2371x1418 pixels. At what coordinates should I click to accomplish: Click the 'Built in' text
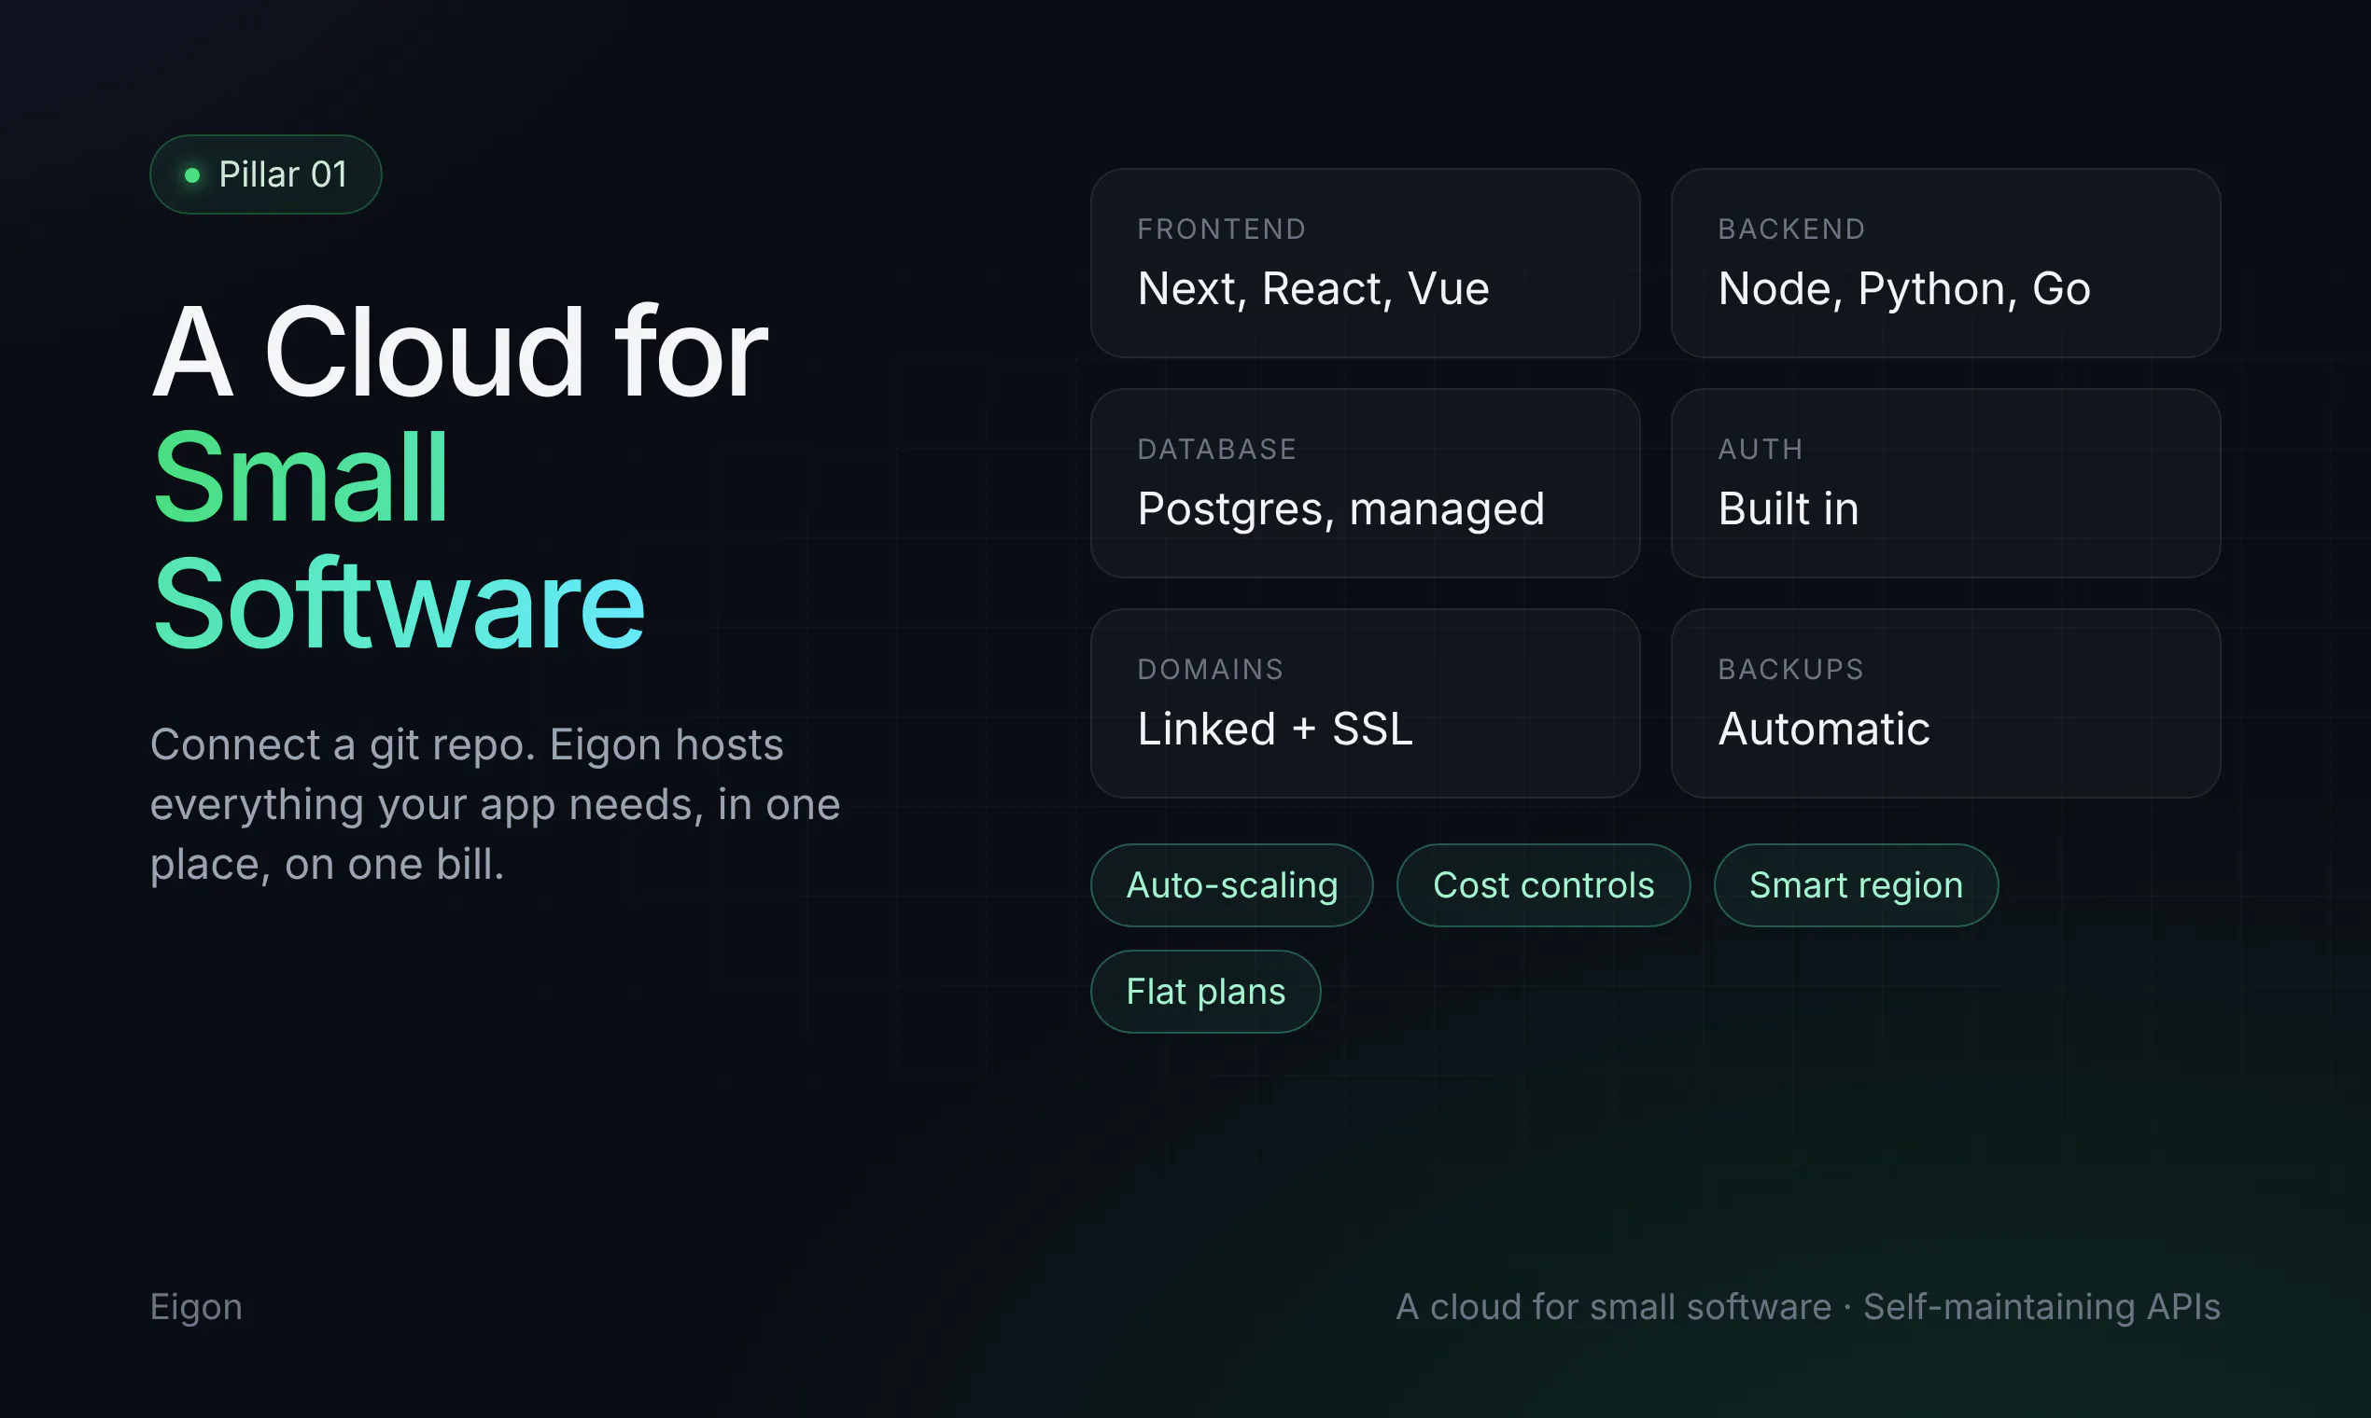(1789, 508)
